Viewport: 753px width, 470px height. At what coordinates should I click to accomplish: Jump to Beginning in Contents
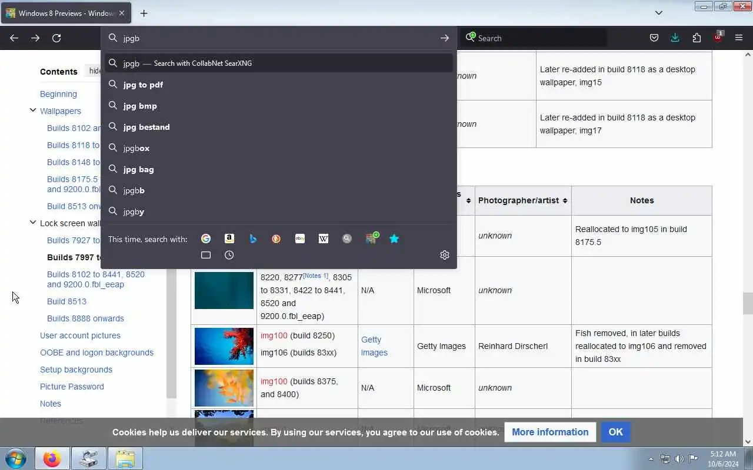58,94
